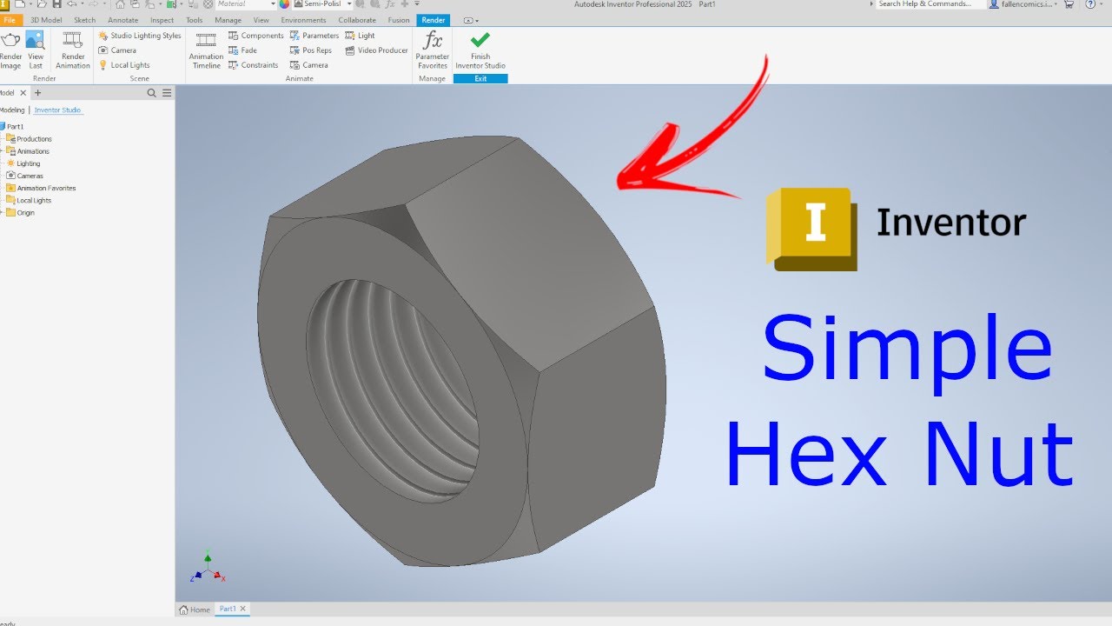Viewport: 1112px width, 626px height.
Task: Add new browser panel tab
Action: tap(37, 92)
